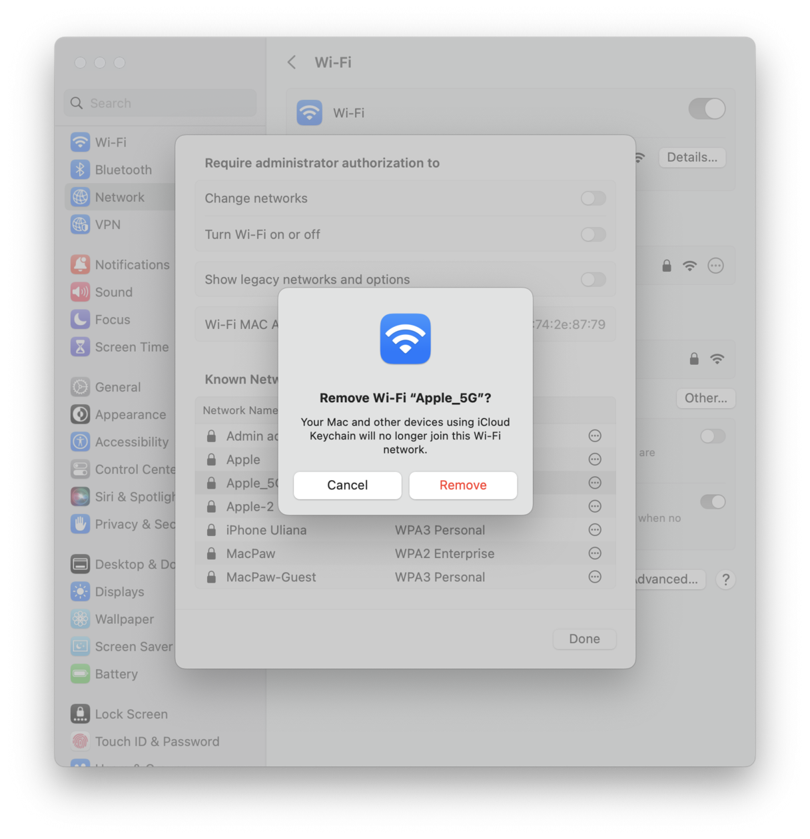Click the Notifications sidebar icon
Image resolution: width=810 pixels, height=839 pixels.
coord(80,264)
